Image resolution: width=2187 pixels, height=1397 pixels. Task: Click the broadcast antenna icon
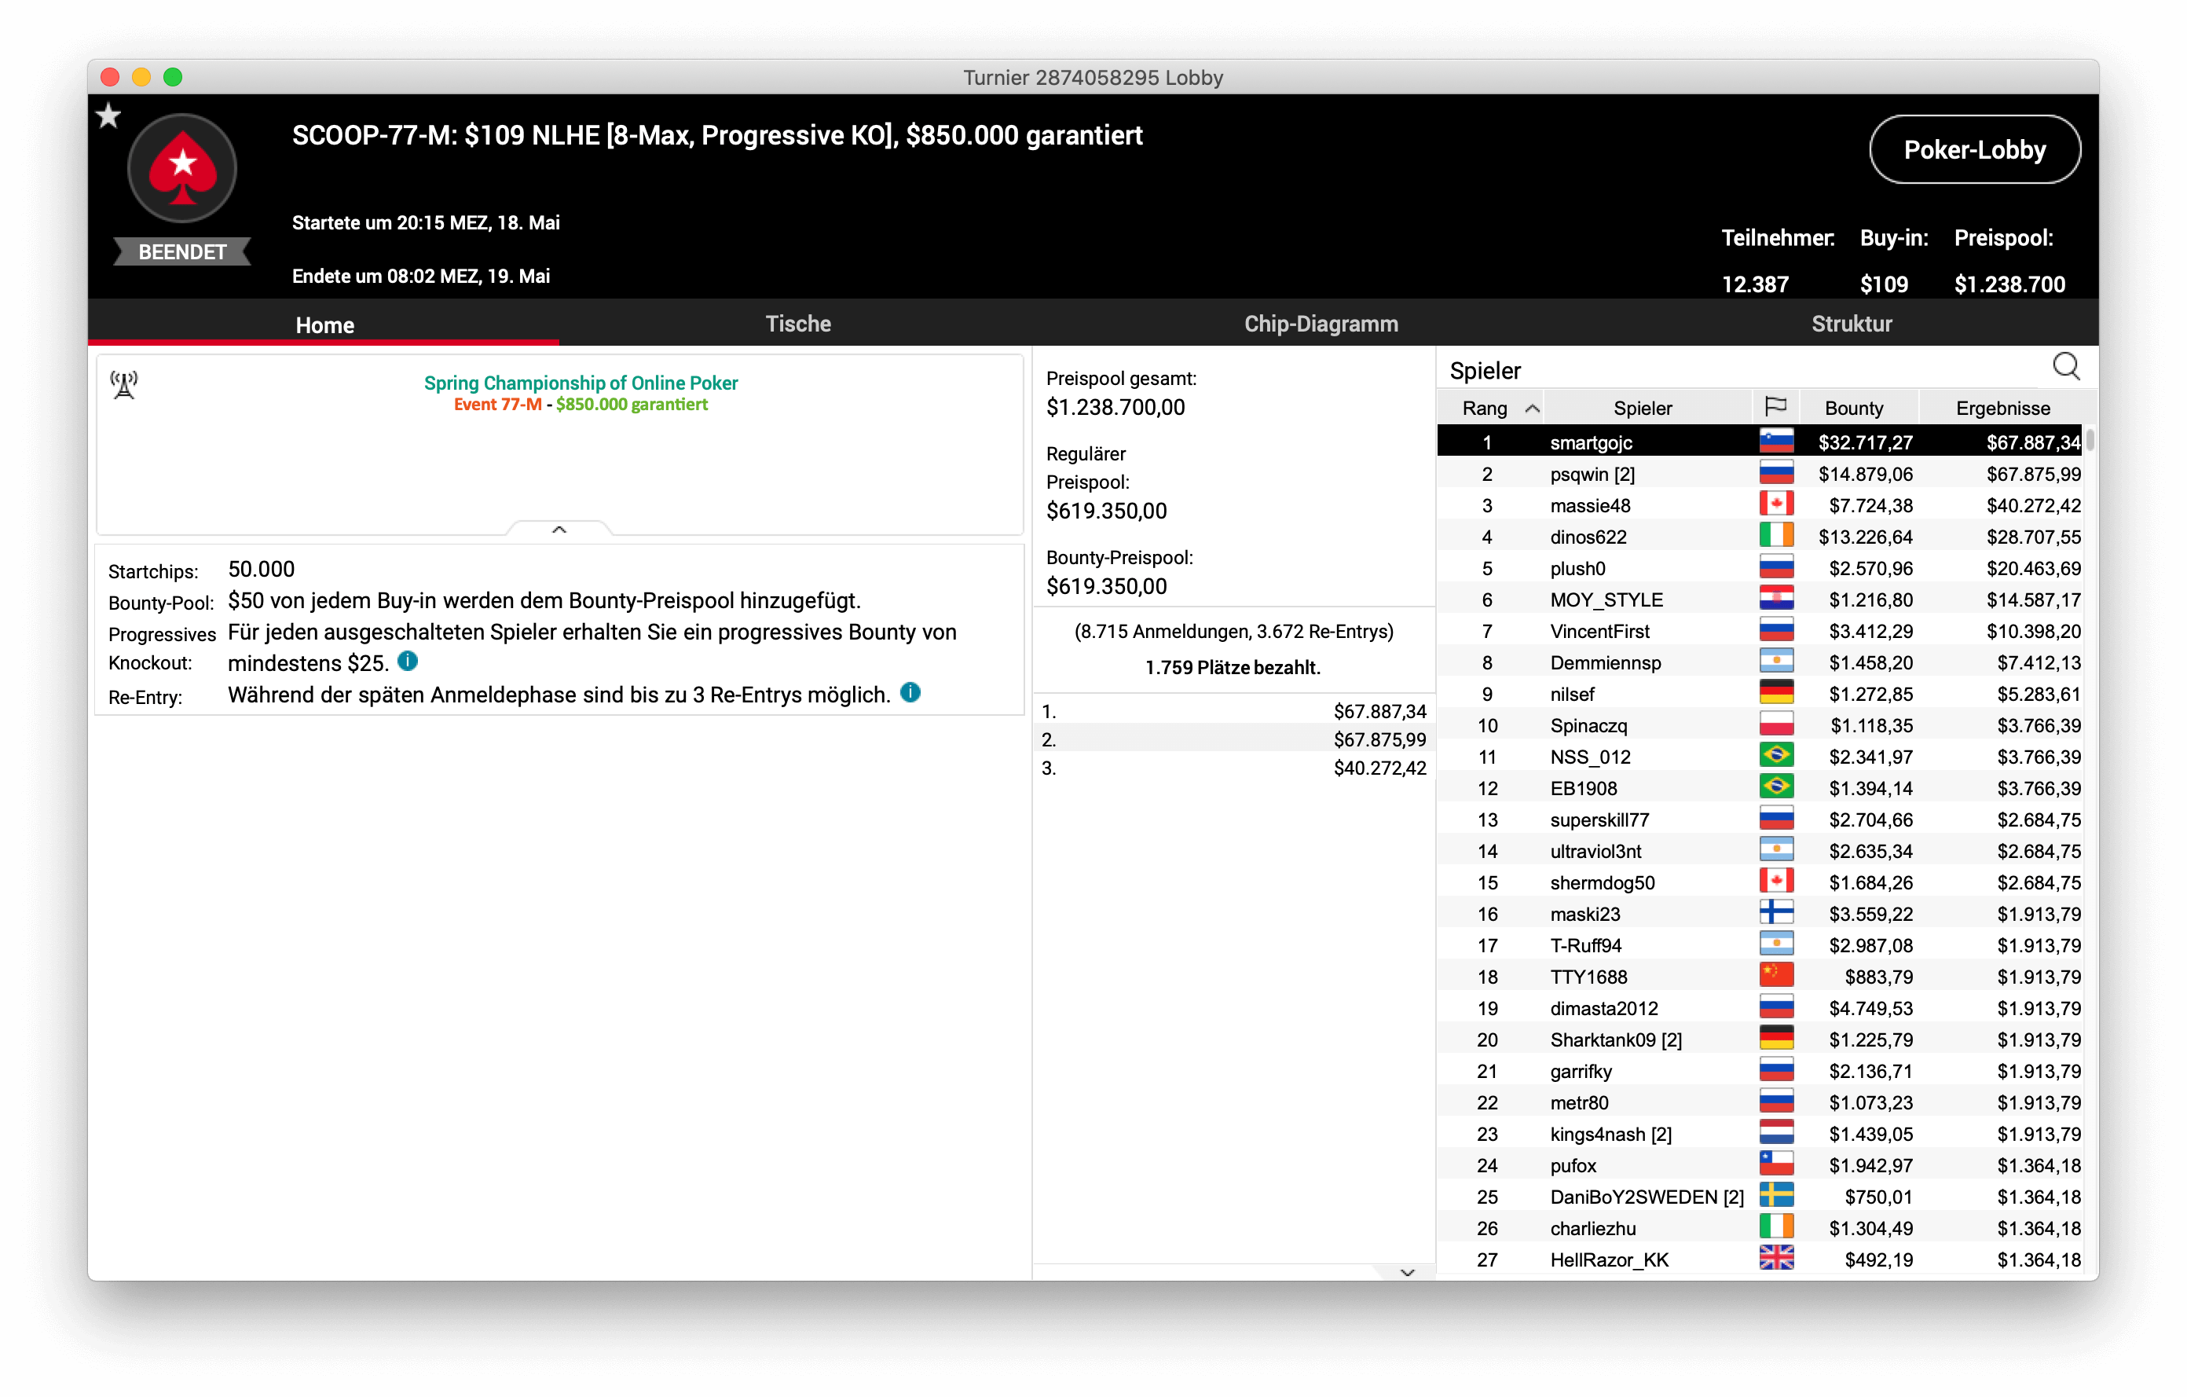click(x=124, y=384)
